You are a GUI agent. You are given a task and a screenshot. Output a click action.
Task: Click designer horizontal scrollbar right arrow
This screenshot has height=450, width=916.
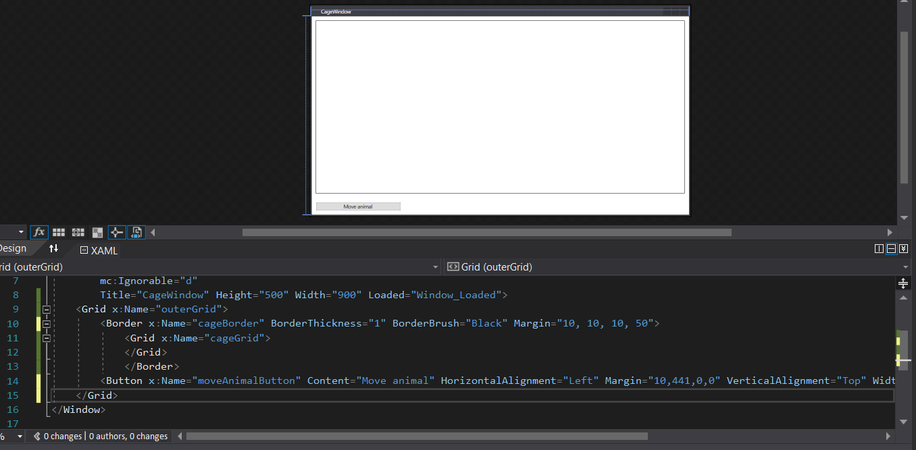(890, 233)
